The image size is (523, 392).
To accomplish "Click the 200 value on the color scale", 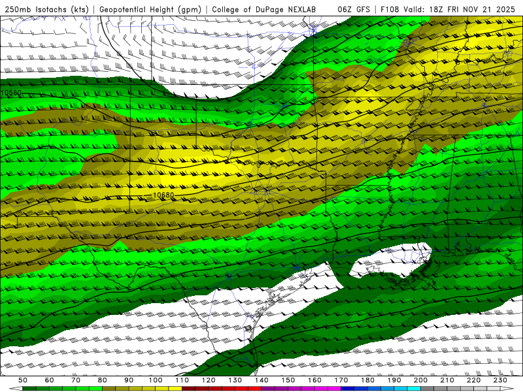I will coord(420,380).
